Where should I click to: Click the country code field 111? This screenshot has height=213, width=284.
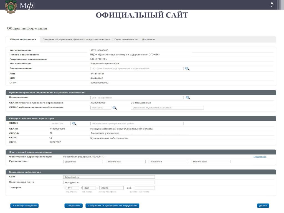(x=72, y=188)
